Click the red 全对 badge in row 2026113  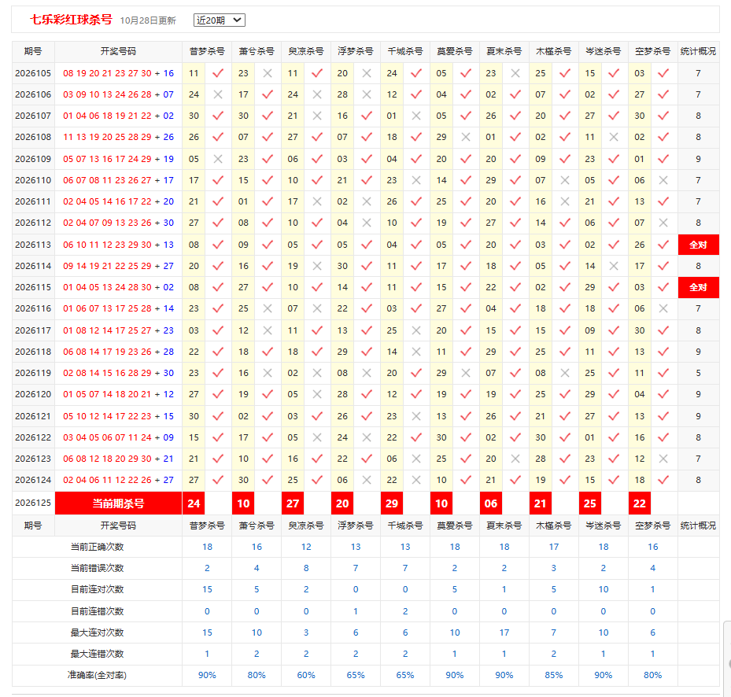click(x=699, y=245)
